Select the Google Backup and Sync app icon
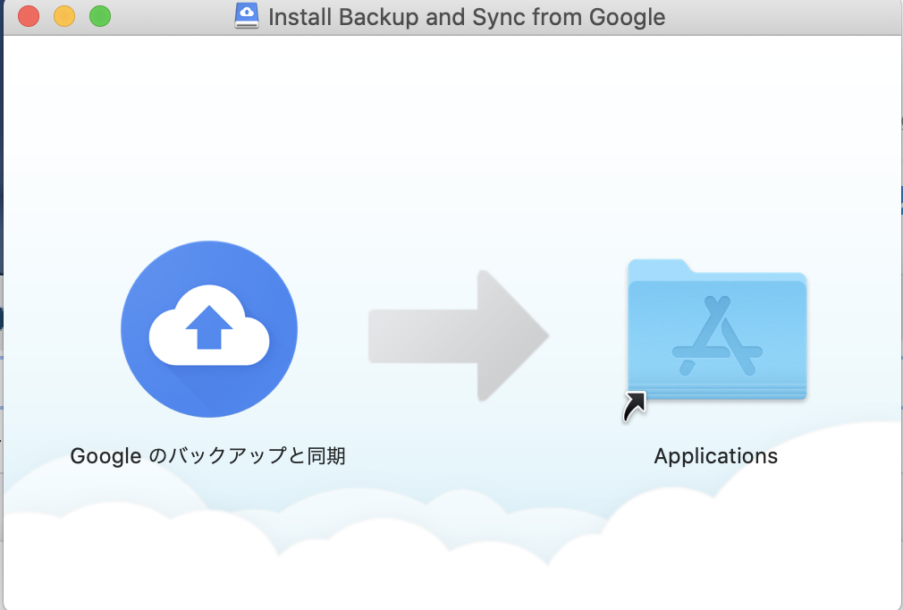Screen dimensions: 903x610 point(209,329)
